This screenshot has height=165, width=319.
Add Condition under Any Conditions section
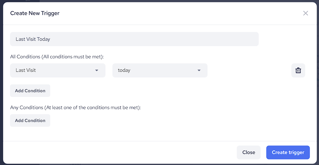pos(30,120)
